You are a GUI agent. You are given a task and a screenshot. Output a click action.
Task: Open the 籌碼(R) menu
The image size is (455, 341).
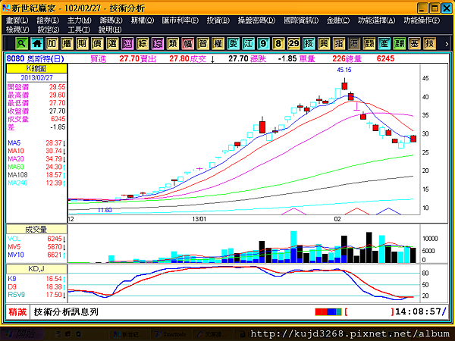pos(111,20)
